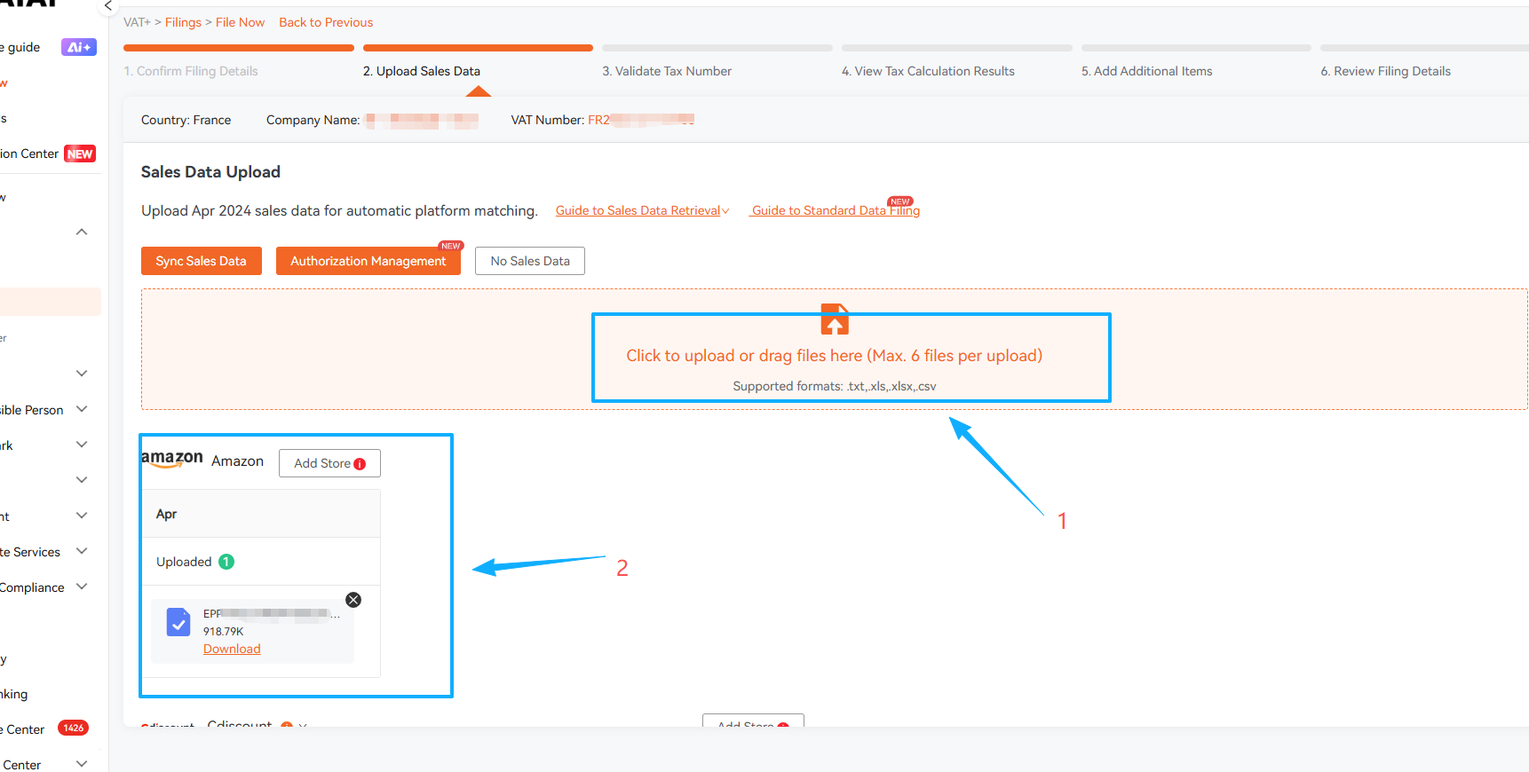Open the 'e Center' sidebar item
The width and height of the screenshot is (1529, 772).
coord(23,729)
